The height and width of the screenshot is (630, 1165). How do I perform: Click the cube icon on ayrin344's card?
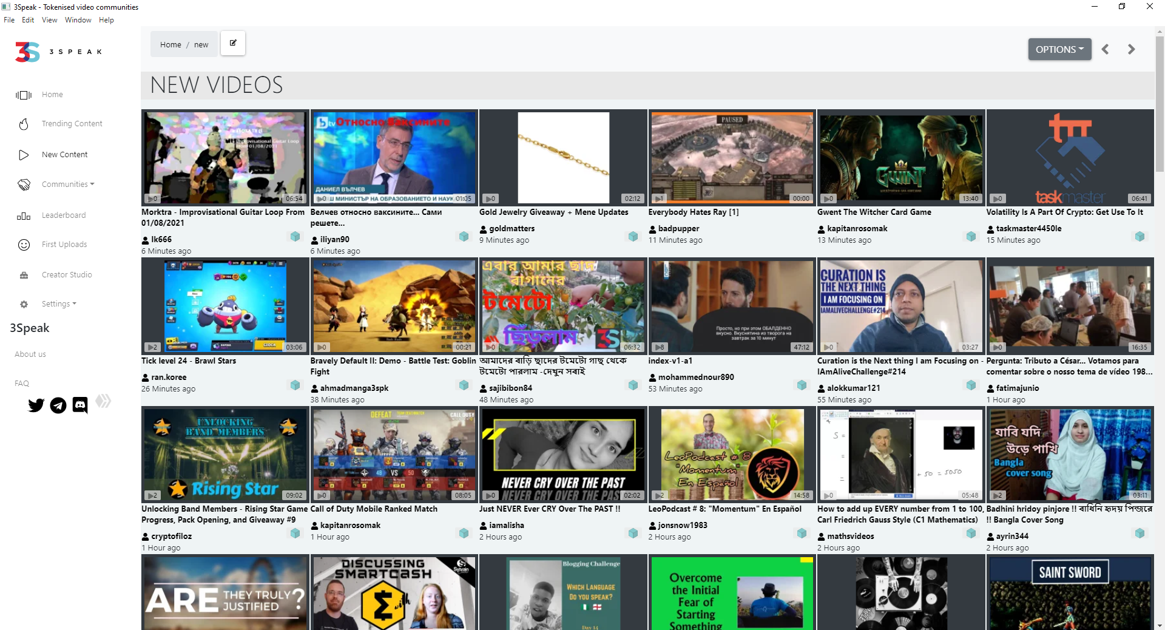point(1140,533)
